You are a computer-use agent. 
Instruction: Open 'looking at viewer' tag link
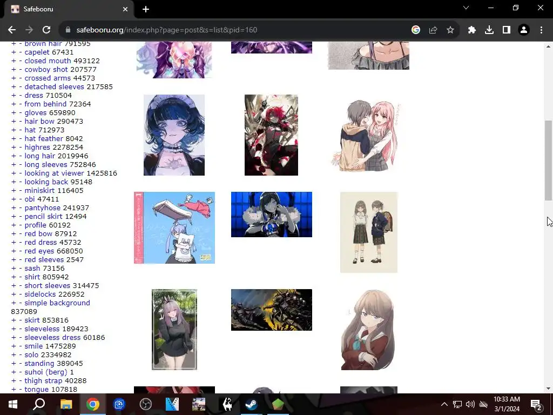pos(55,173)
